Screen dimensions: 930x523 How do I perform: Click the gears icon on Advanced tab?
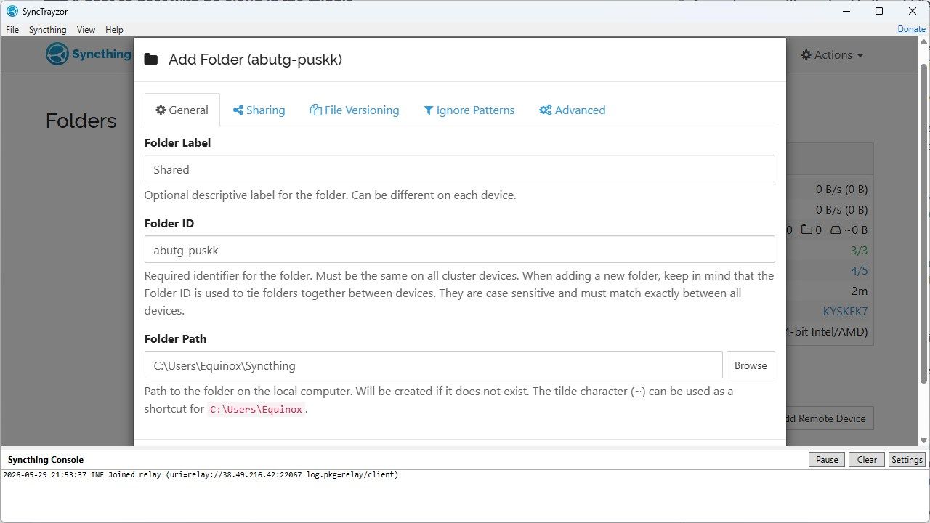click(546, 110)
